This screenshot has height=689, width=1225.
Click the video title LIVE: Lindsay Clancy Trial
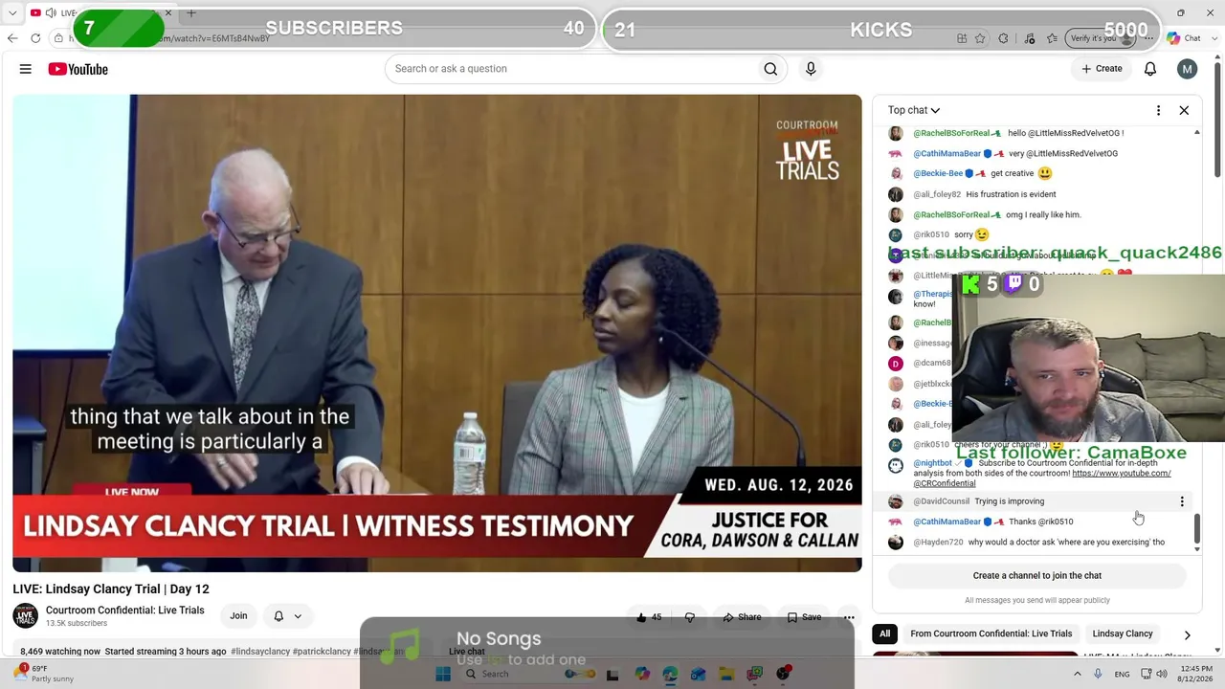[111, 589]
